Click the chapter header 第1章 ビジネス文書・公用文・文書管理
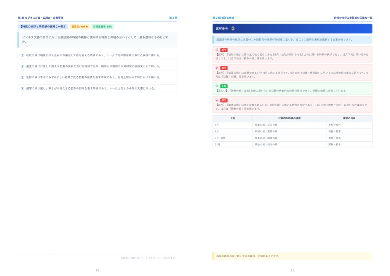This screenshot has height=276, width=390. point(40,18)
